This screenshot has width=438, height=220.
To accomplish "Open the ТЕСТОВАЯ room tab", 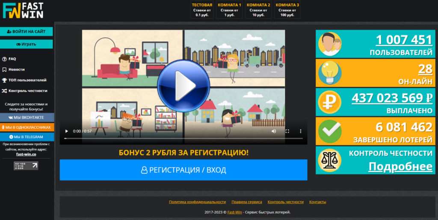I will pyautogui.click(x=202, y=10).
